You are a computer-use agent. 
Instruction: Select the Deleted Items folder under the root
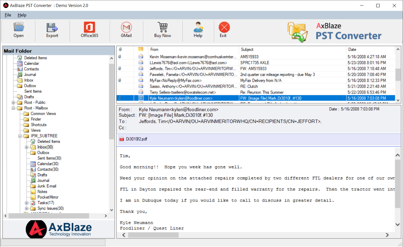click(x=35, y=58)
